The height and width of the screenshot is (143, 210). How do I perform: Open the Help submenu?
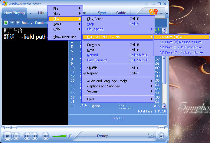point(65,29)
